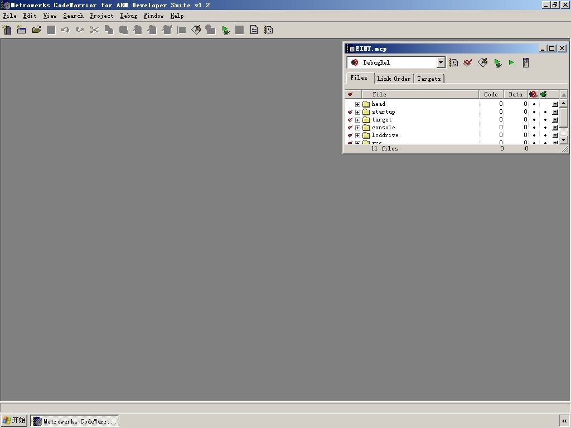This screenshot has width=571, height=428.
Task: Click the Make icon in EINT.mcp window
Action: 482,62
